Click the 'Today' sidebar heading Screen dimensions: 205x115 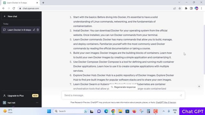pos(6,24)
